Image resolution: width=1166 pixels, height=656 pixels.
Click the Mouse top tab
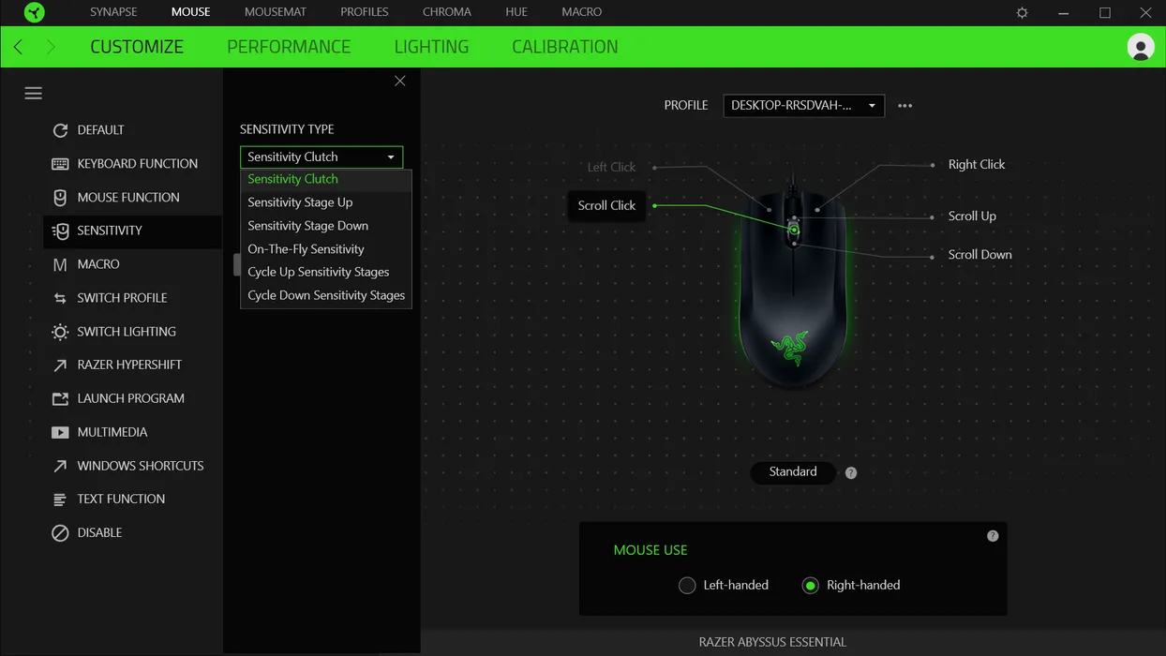[190, 12]
